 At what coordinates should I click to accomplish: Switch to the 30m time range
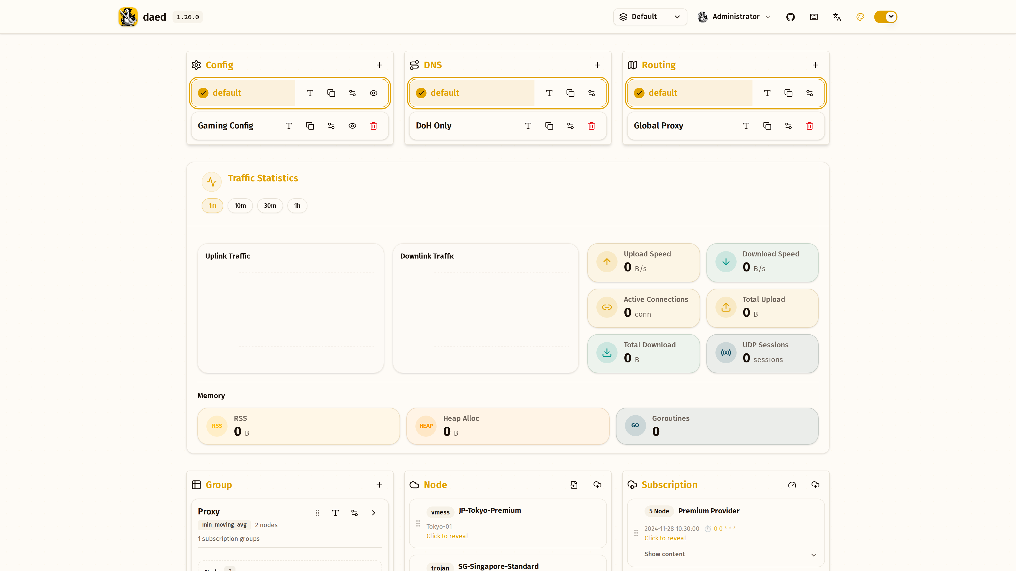[270, 206]
